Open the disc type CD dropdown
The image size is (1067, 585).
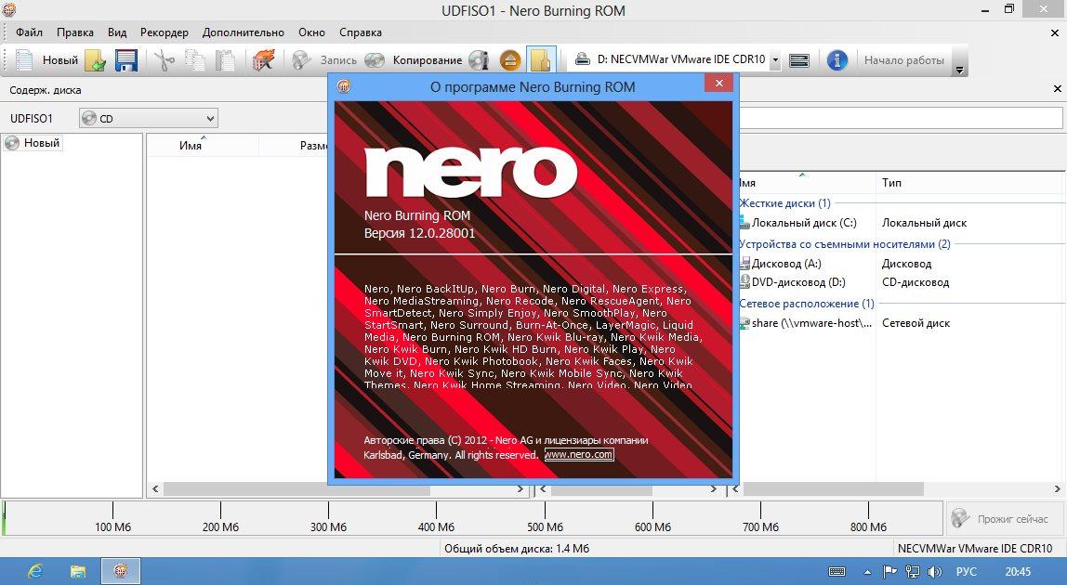(149, 118)
